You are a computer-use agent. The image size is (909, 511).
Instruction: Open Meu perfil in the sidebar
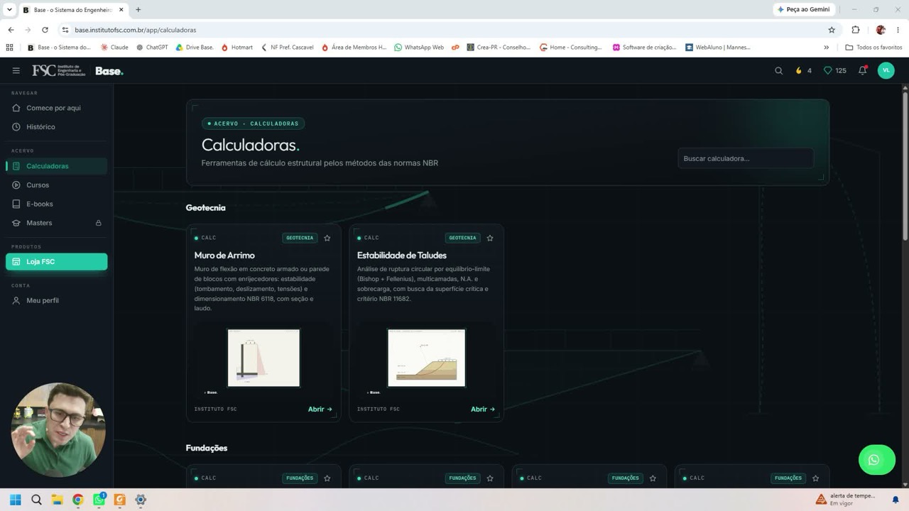(56, 301)
